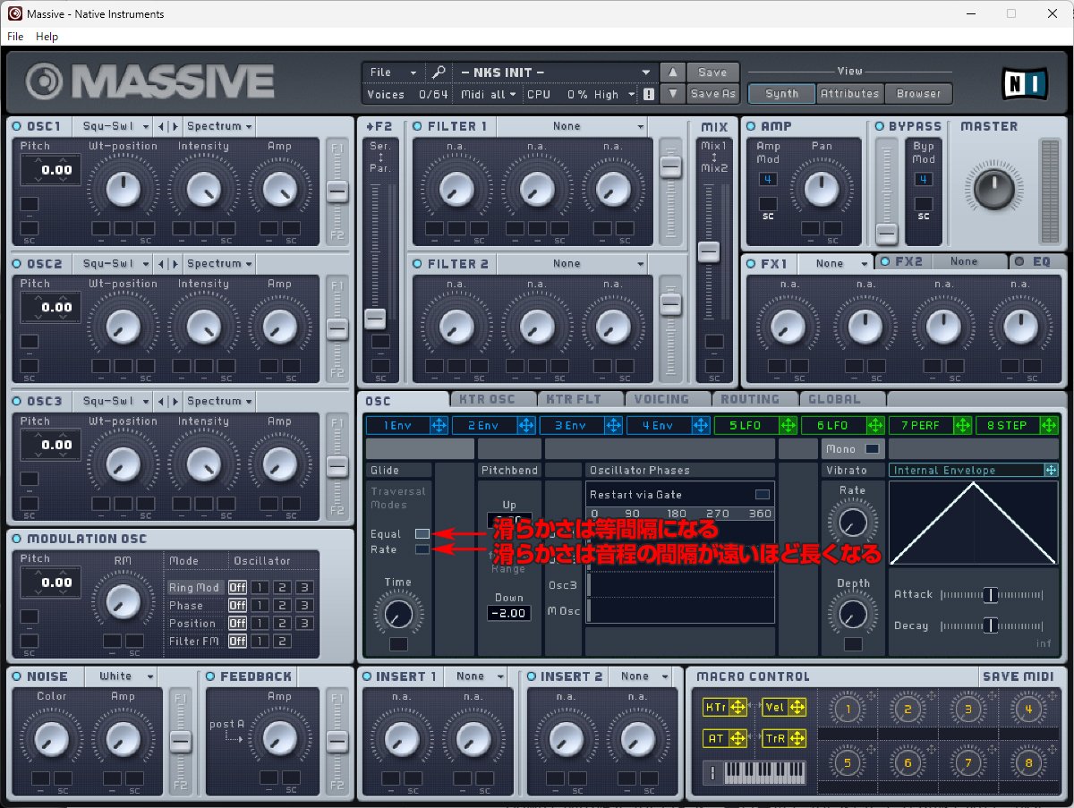The height and width of the screenshot is (808, 1074).
Task: Load the next preset with the down arrow
Action: 673,93
